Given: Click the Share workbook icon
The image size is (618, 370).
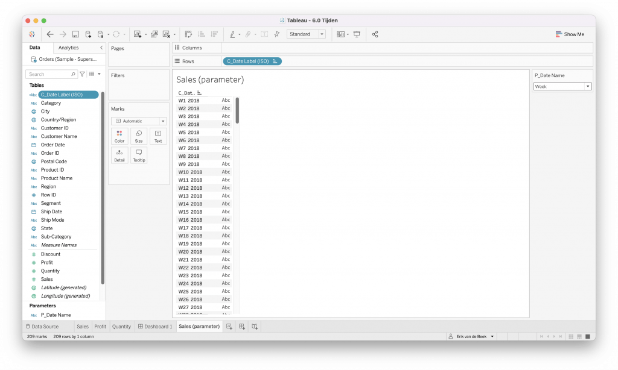Looking at the screenshot, I should tap(375, 34).
